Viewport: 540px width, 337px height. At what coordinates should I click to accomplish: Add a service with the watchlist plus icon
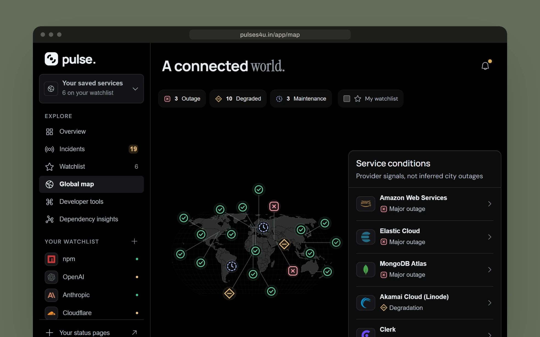(x=134, y=241)
